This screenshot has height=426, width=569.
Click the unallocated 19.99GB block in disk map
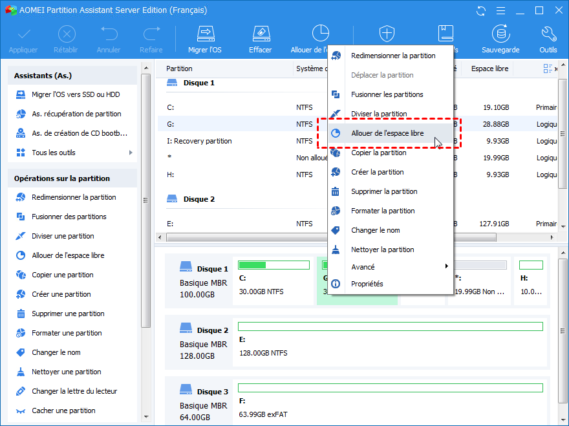tap(479, 281)
